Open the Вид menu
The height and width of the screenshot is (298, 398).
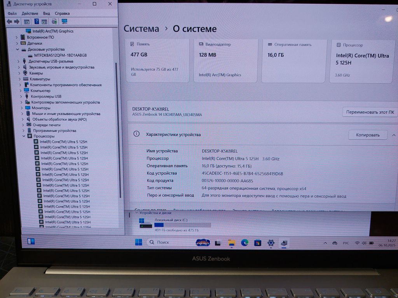pos(47,14)
